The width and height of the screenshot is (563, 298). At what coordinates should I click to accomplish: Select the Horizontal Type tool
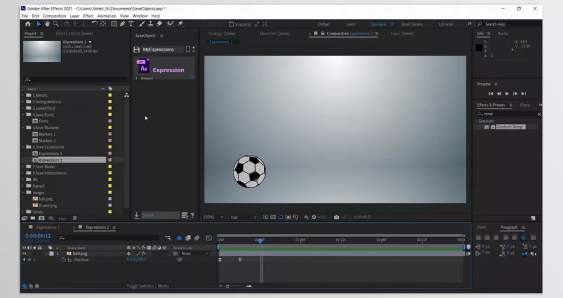pyautogui.click(x=131, y=23)
